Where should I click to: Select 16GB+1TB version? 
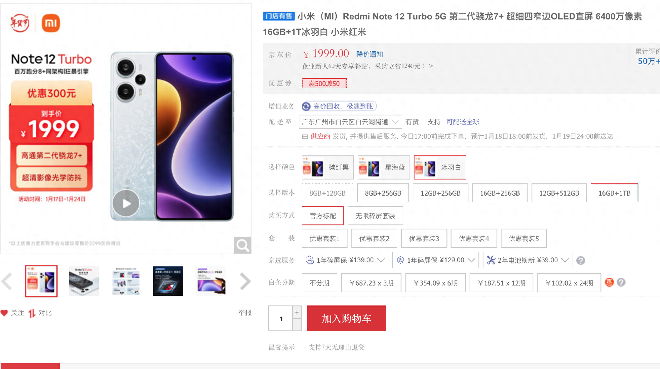[x=614, y=193]
